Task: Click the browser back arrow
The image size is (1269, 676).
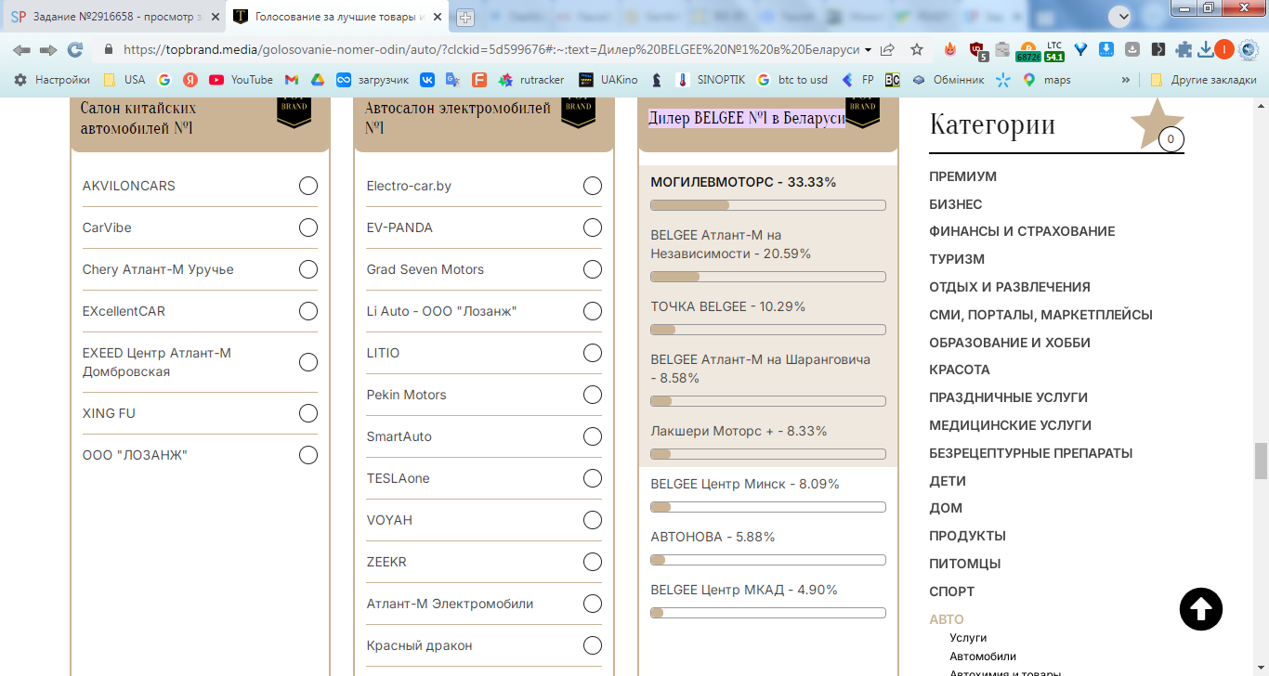Action: pos(20,50)
